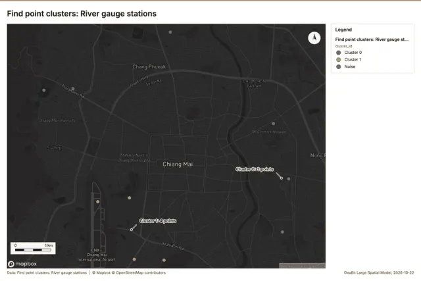This screenshot has height=281, width=421.
Task: Click the noise point above McCormick Hospital
Action: tap(274, 124)
